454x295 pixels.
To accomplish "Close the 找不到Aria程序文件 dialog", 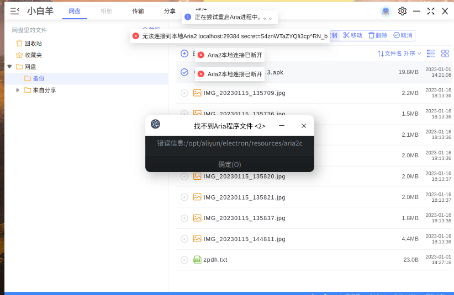I will 304,126.
